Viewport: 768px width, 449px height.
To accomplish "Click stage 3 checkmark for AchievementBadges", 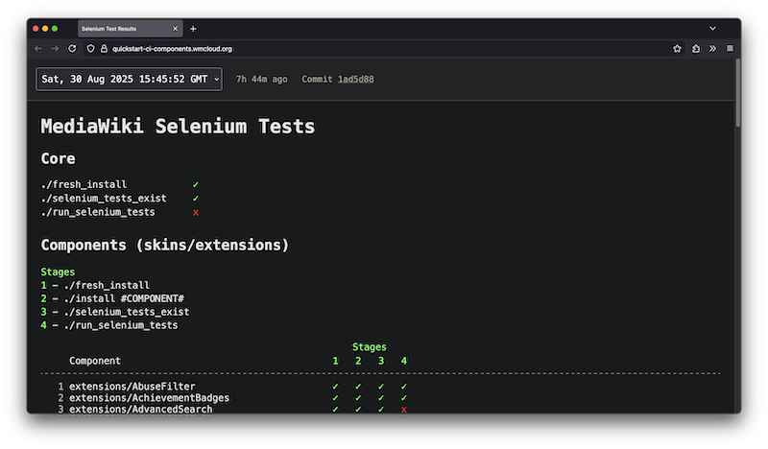I will click(x=380, y=398).
